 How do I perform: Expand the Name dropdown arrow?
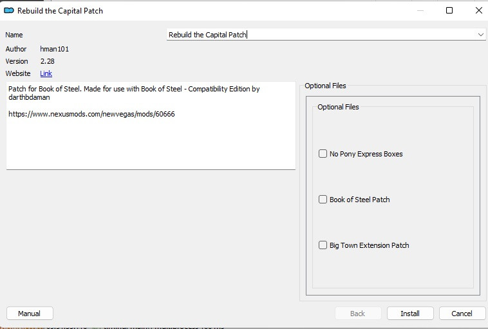(x=480, y=35)
